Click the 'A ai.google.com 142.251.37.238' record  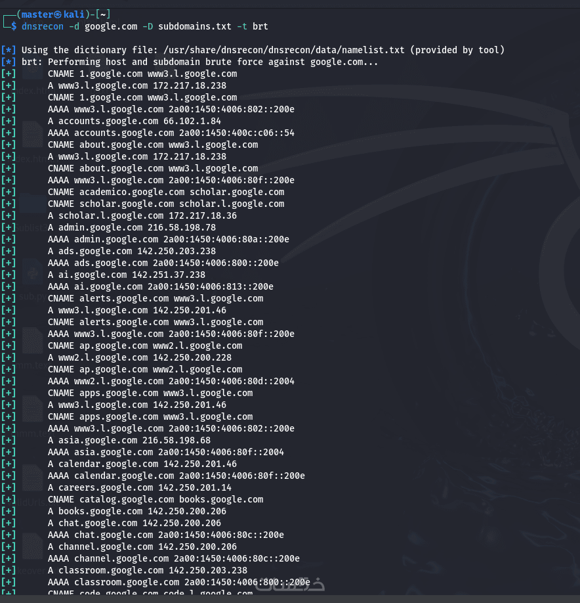click(127, 275)
